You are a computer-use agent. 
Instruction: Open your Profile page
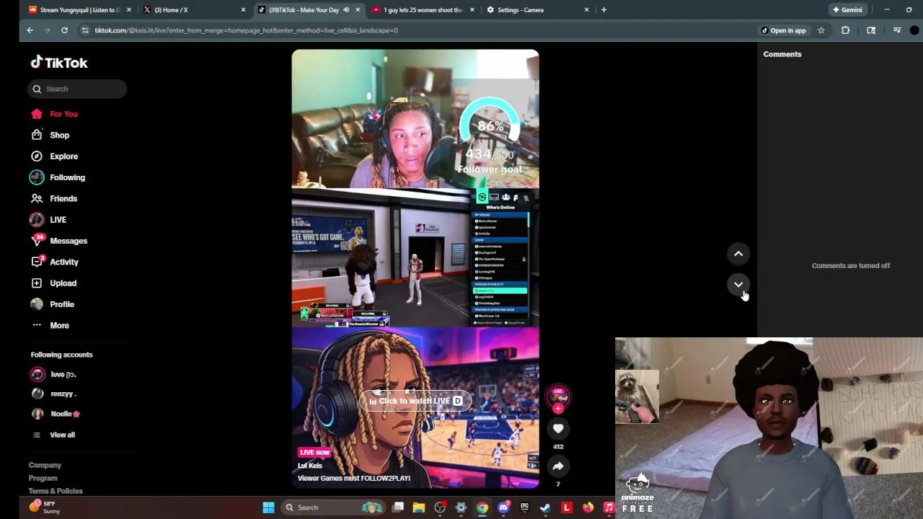[53, 304]
